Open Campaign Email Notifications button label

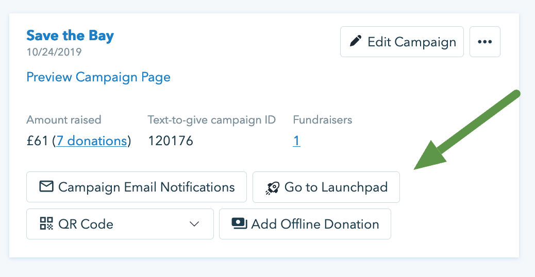146,187
